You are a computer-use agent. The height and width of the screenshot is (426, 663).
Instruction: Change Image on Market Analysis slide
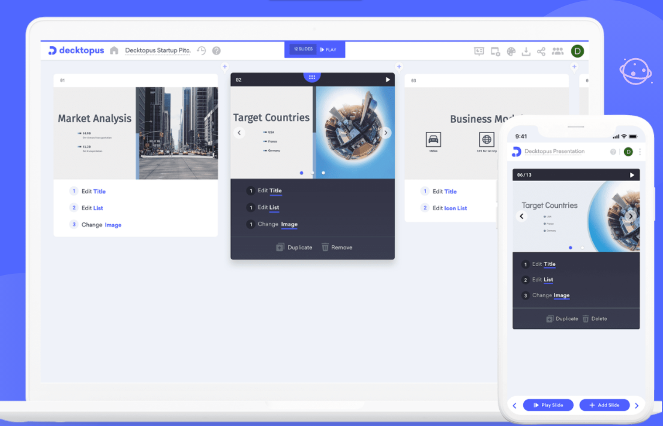pos(101,225)
